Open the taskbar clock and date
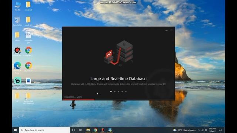The height and width of the screenshot is (133, 237). point(212,130)
